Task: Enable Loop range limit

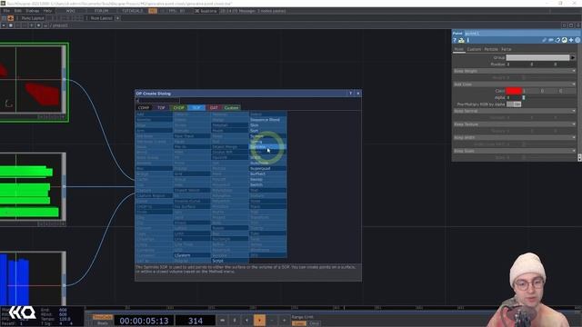Action: pos(299,323)
